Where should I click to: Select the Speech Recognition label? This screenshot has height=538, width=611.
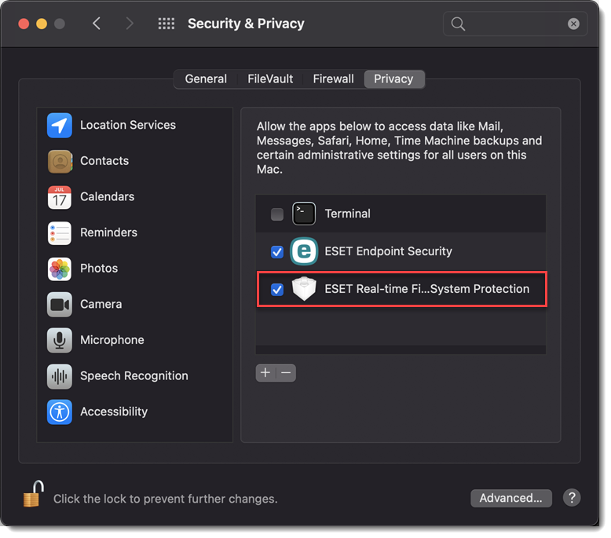[134, 376]
